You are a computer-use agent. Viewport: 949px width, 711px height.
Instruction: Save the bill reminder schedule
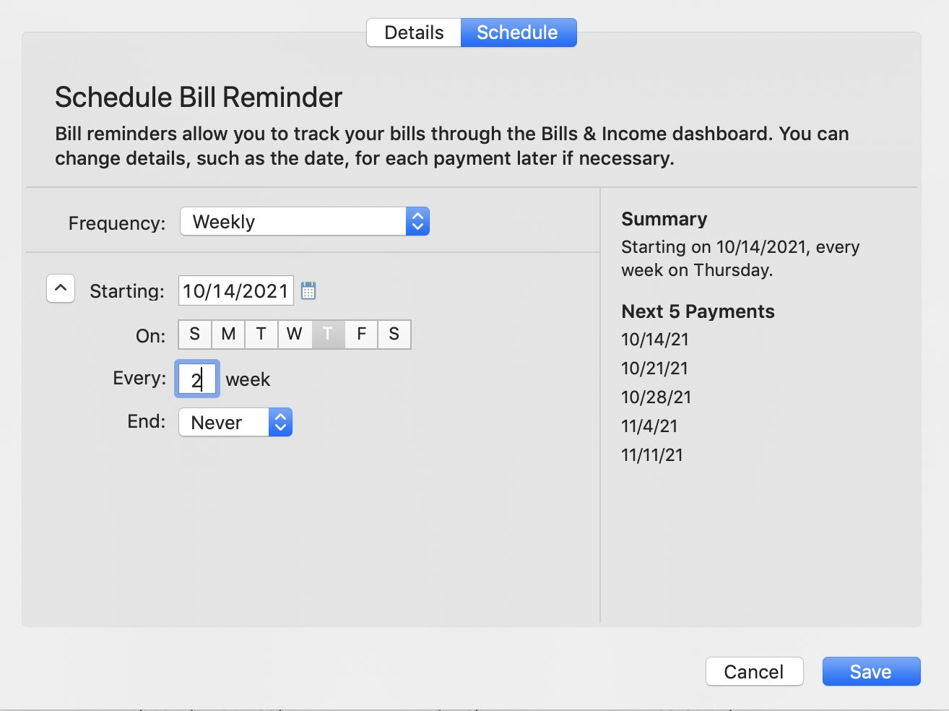(x=871, y=671)
